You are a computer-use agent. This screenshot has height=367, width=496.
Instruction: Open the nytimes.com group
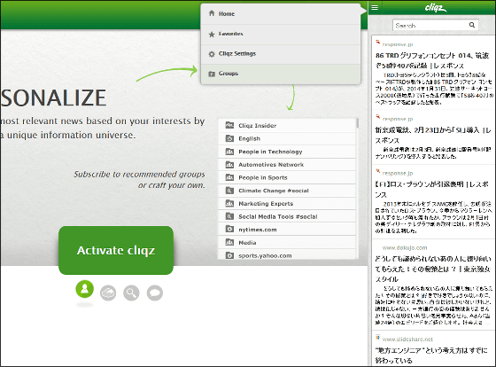tap(287, 230)
